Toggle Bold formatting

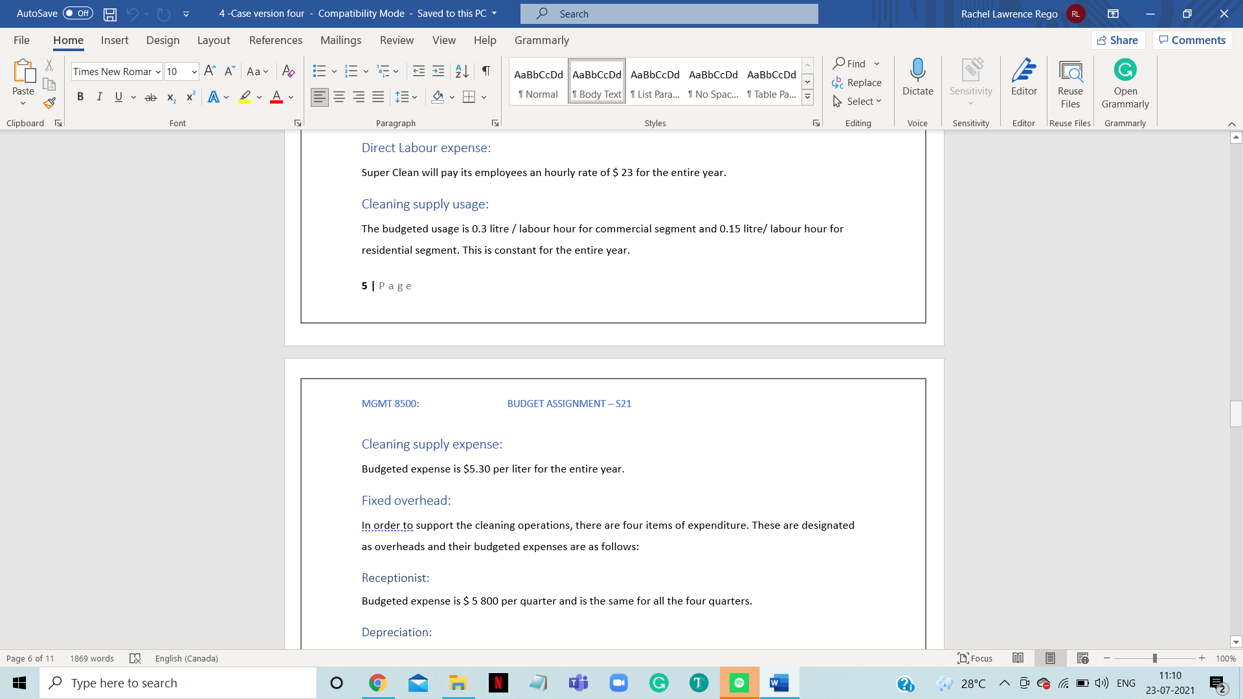tap(80, 97)
